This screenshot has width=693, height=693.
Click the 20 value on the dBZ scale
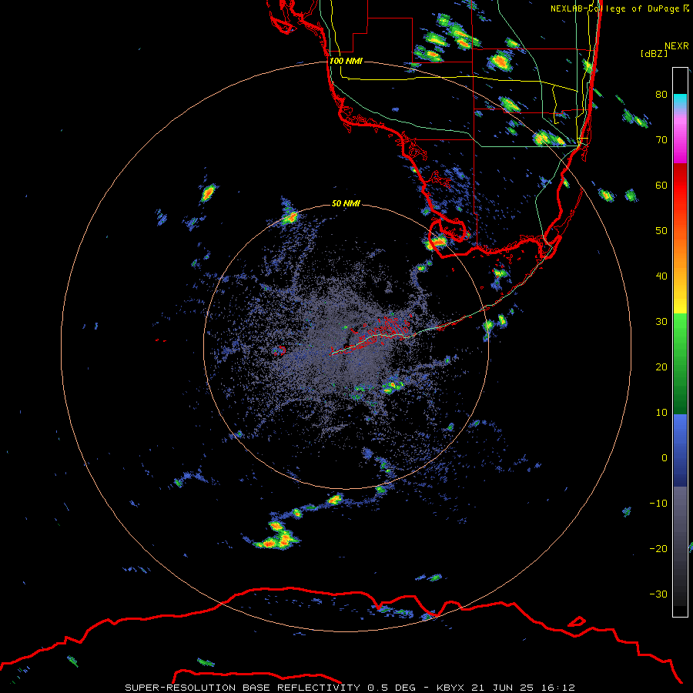click(661, 367)
